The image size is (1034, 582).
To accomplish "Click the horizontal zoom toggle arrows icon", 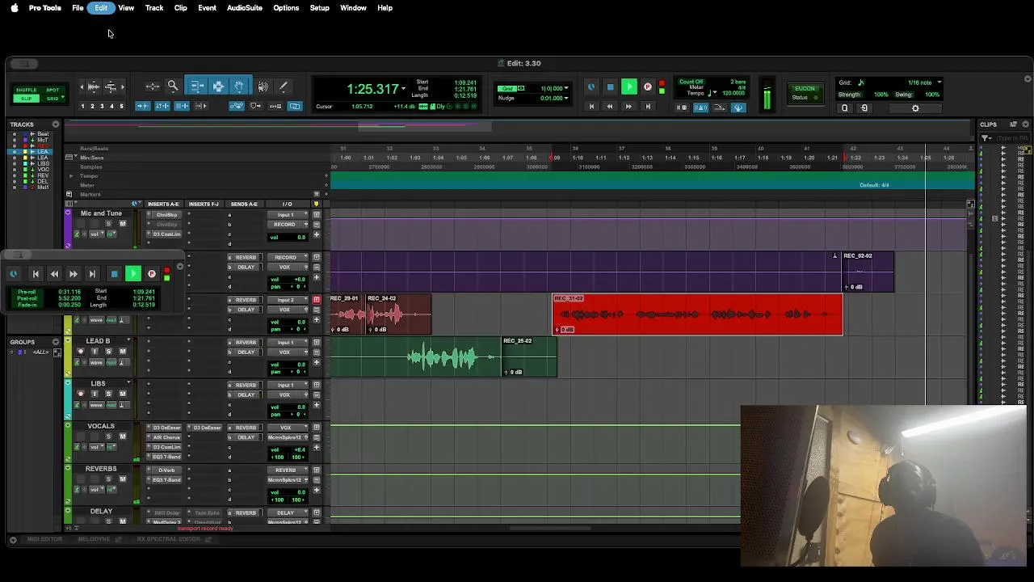I will coord(152,86).
